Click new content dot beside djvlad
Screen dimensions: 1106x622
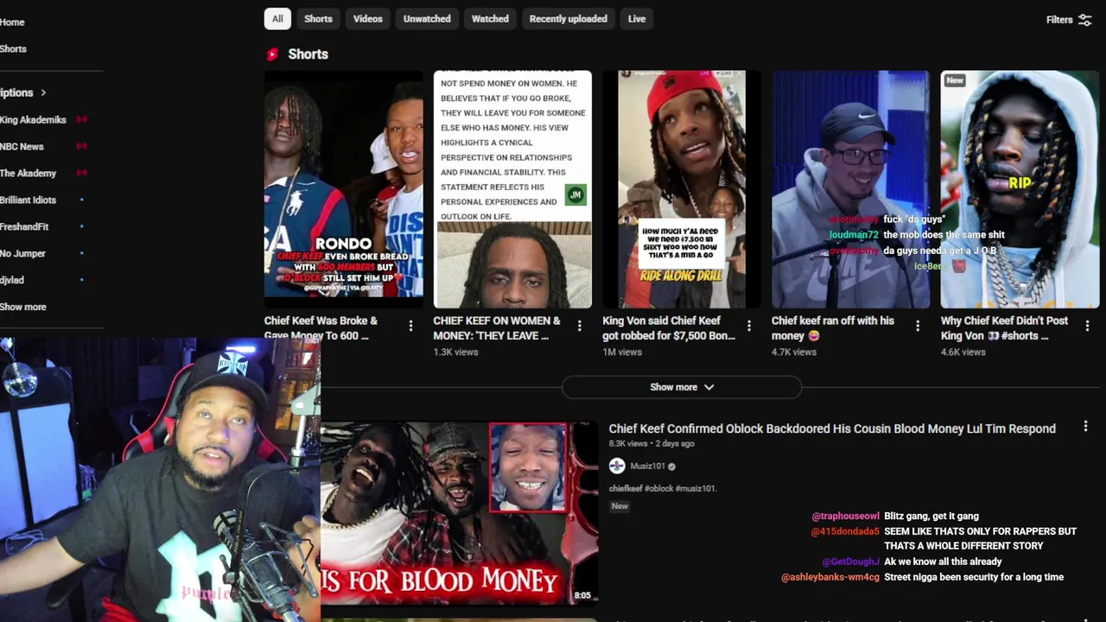(82, 281)
